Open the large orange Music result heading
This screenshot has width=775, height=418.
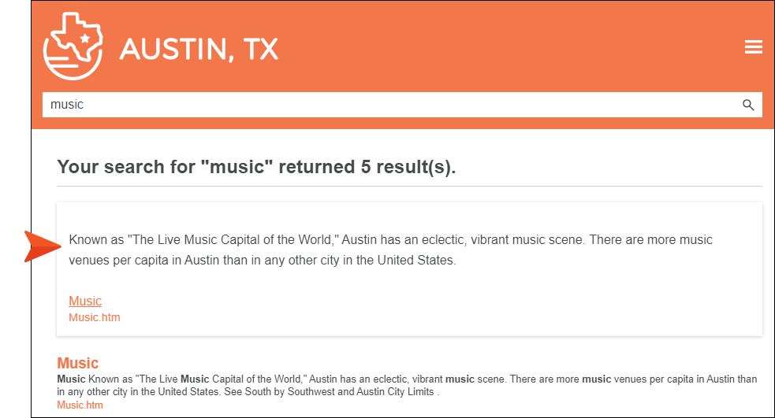[x=77, y=363]
